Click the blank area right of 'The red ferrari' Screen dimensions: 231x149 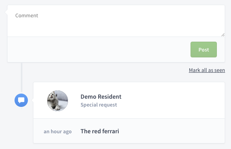[172, 131]
